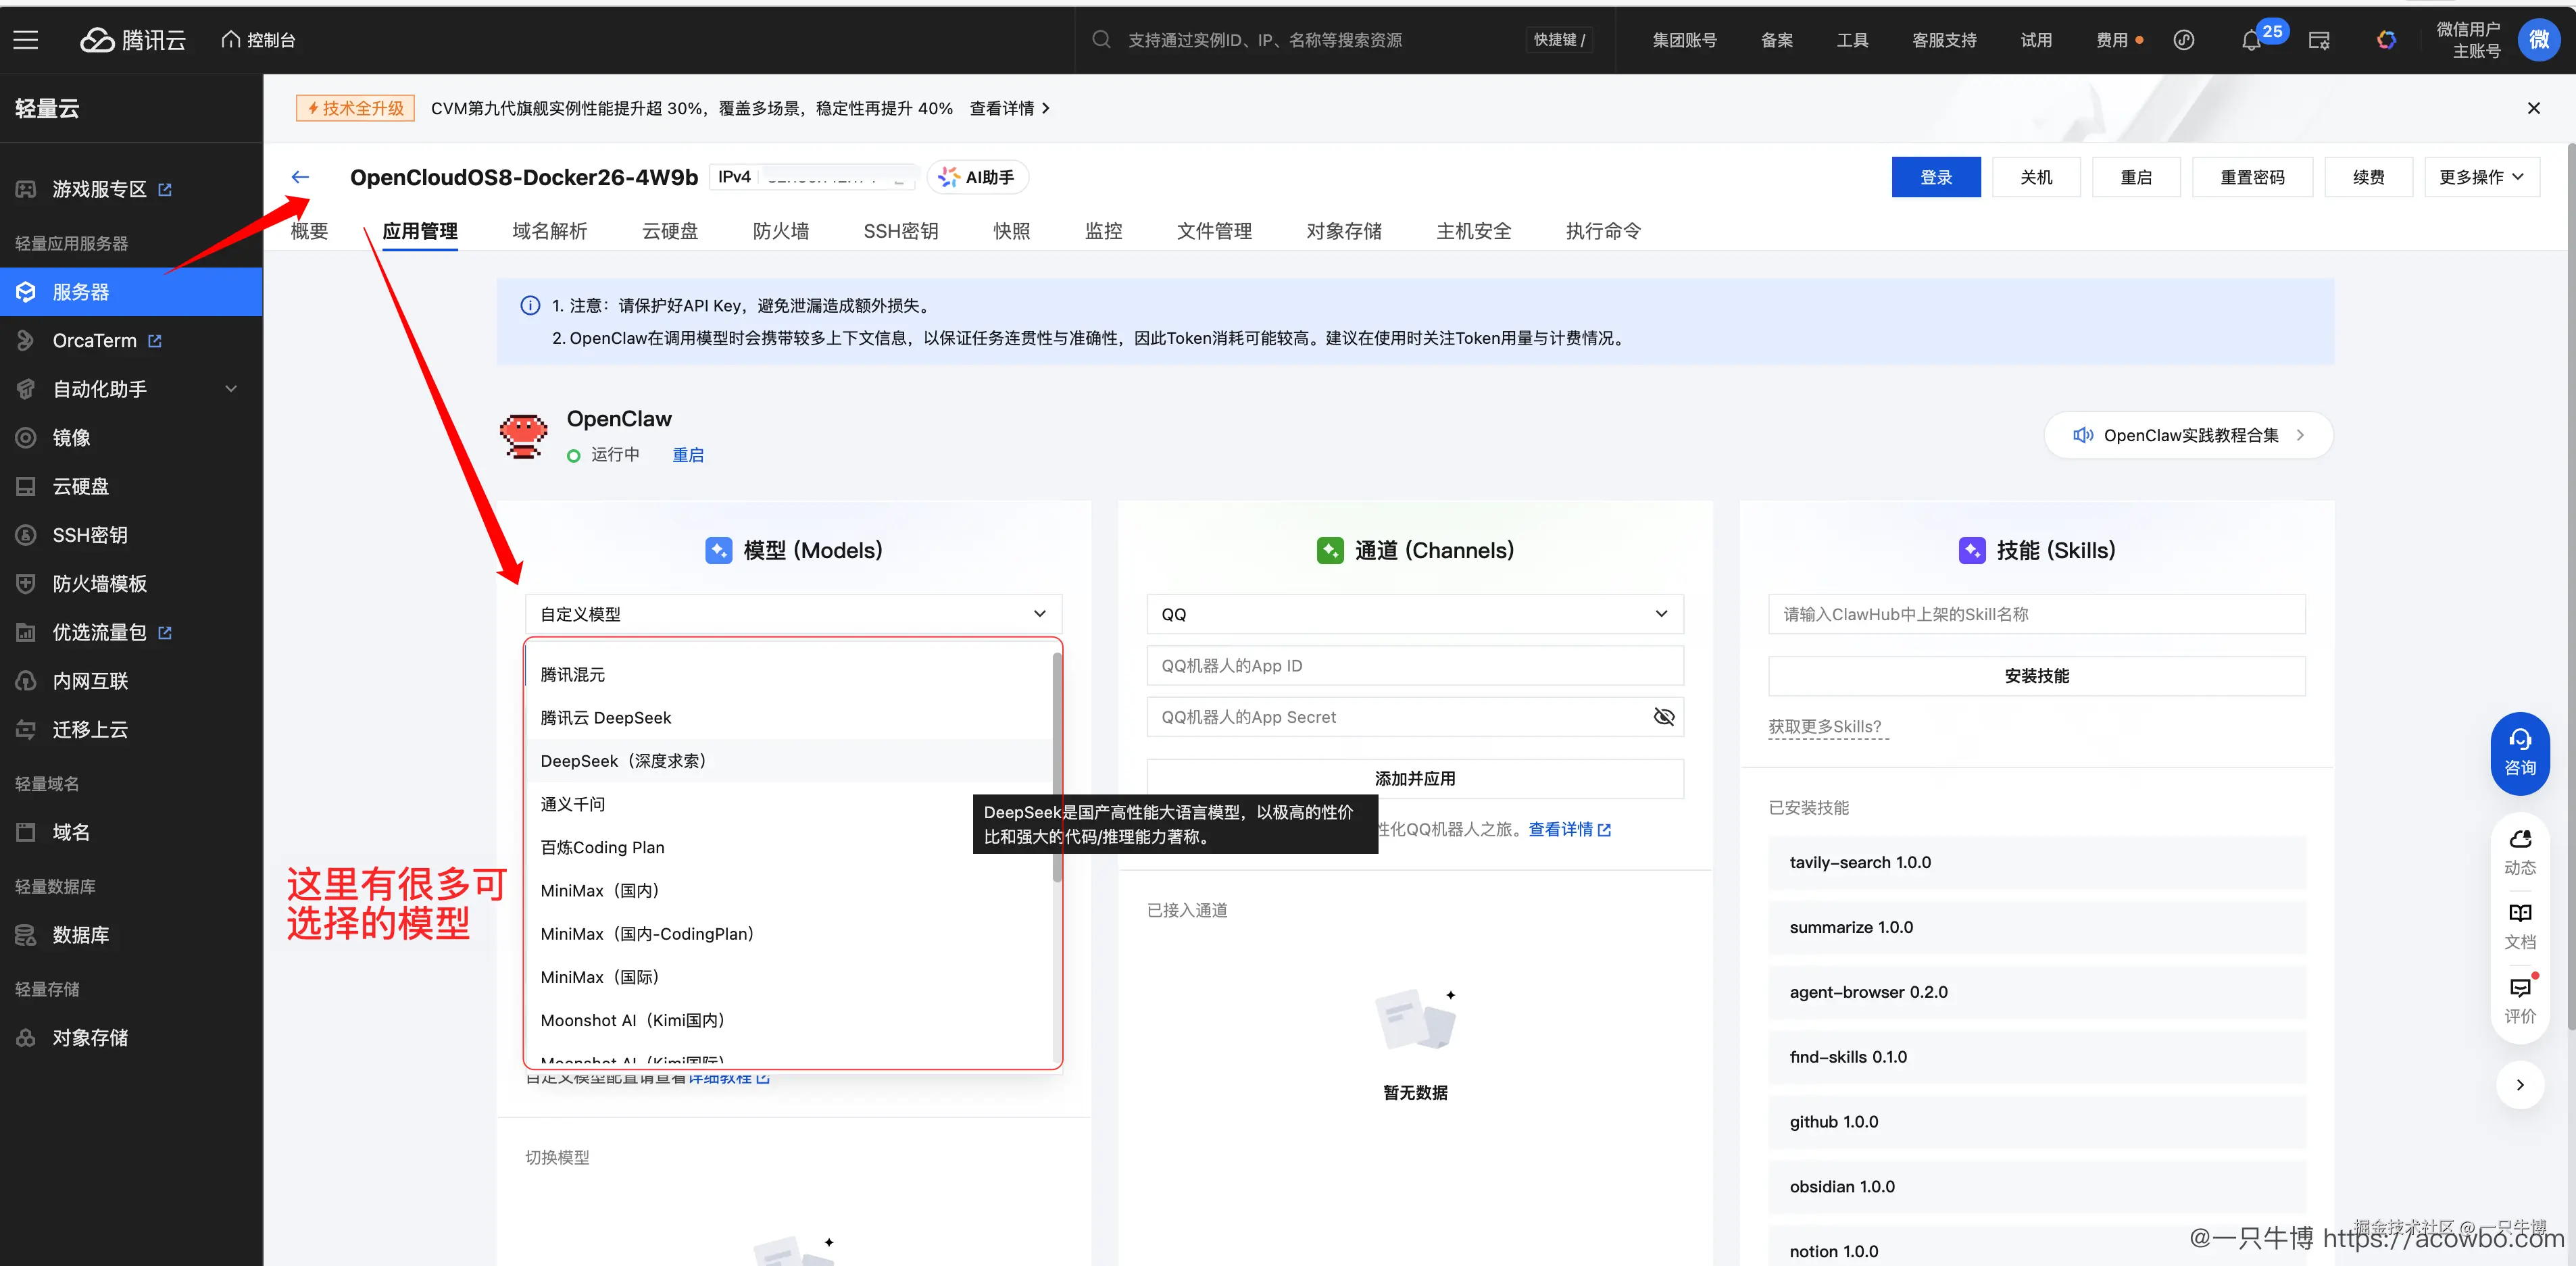Click the back arrow beside OpenCloudOS8-Docker26 title
The width and height of the screenshot is (2576, 1266).
[x=300, y=177]
